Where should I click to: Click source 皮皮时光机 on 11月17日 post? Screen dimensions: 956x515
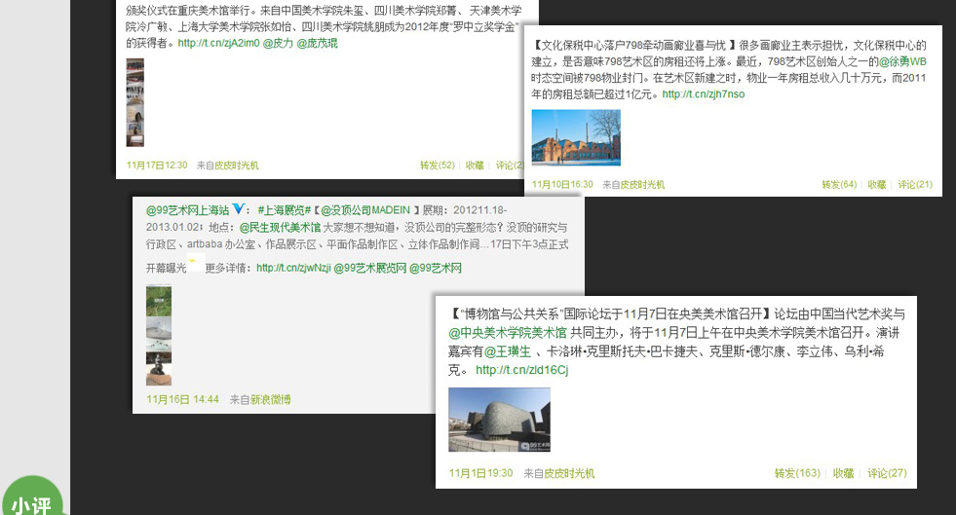click(x=236, y=166)
